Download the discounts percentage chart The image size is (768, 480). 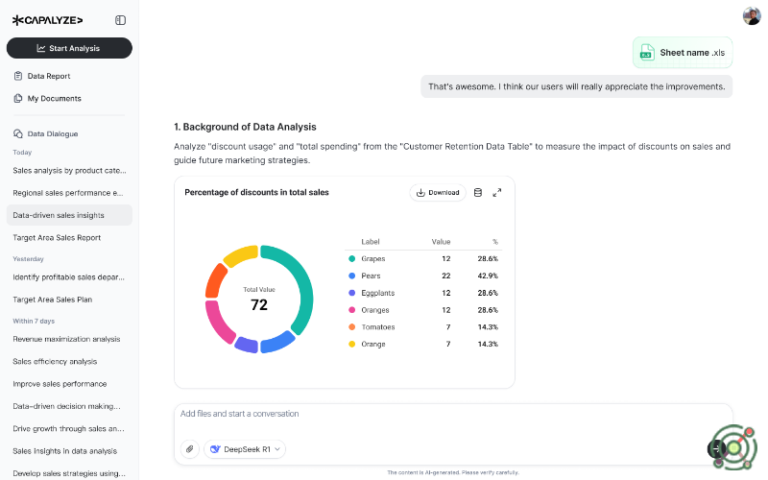437,192
